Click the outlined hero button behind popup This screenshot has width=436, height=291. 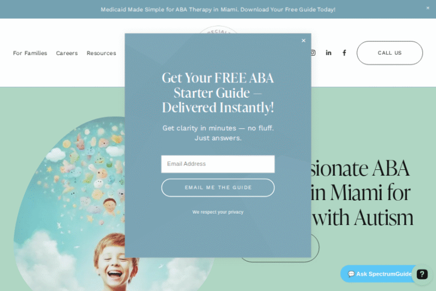pyautogui.click(x=315, y=248)
